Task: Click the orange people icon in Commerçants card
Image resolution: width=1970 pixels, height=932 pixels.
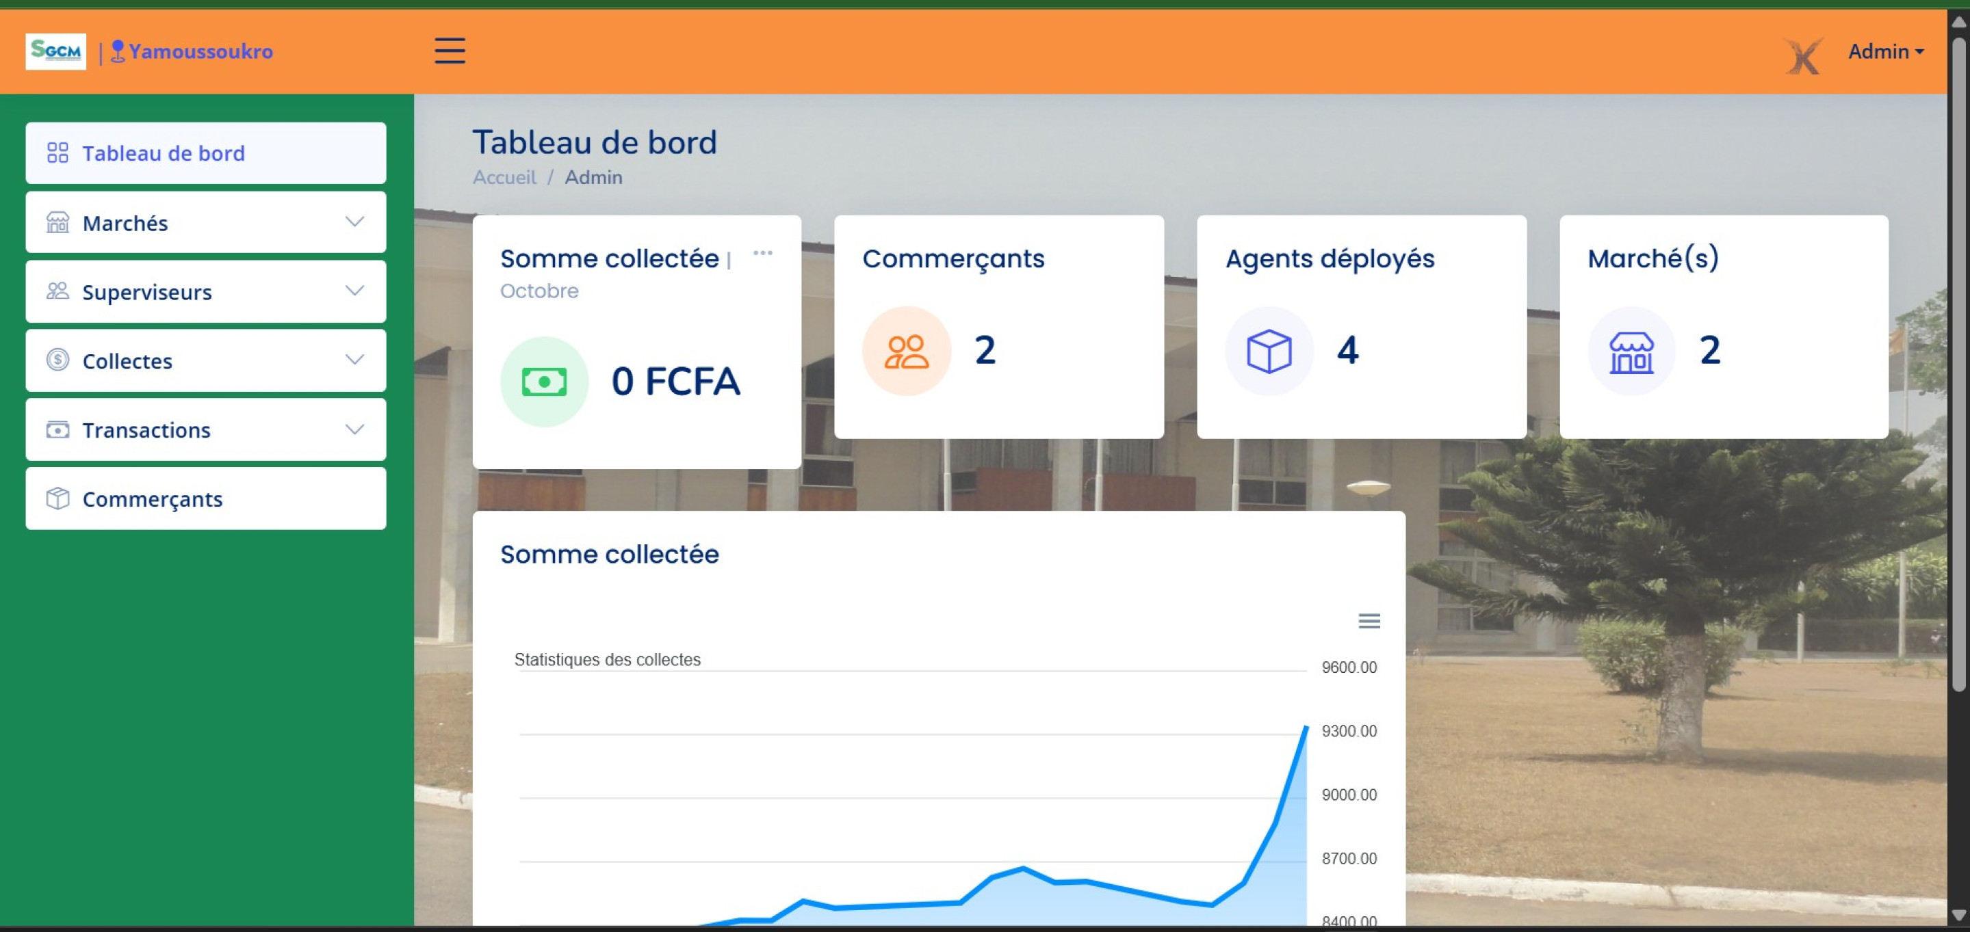Action: coord(906,351)
